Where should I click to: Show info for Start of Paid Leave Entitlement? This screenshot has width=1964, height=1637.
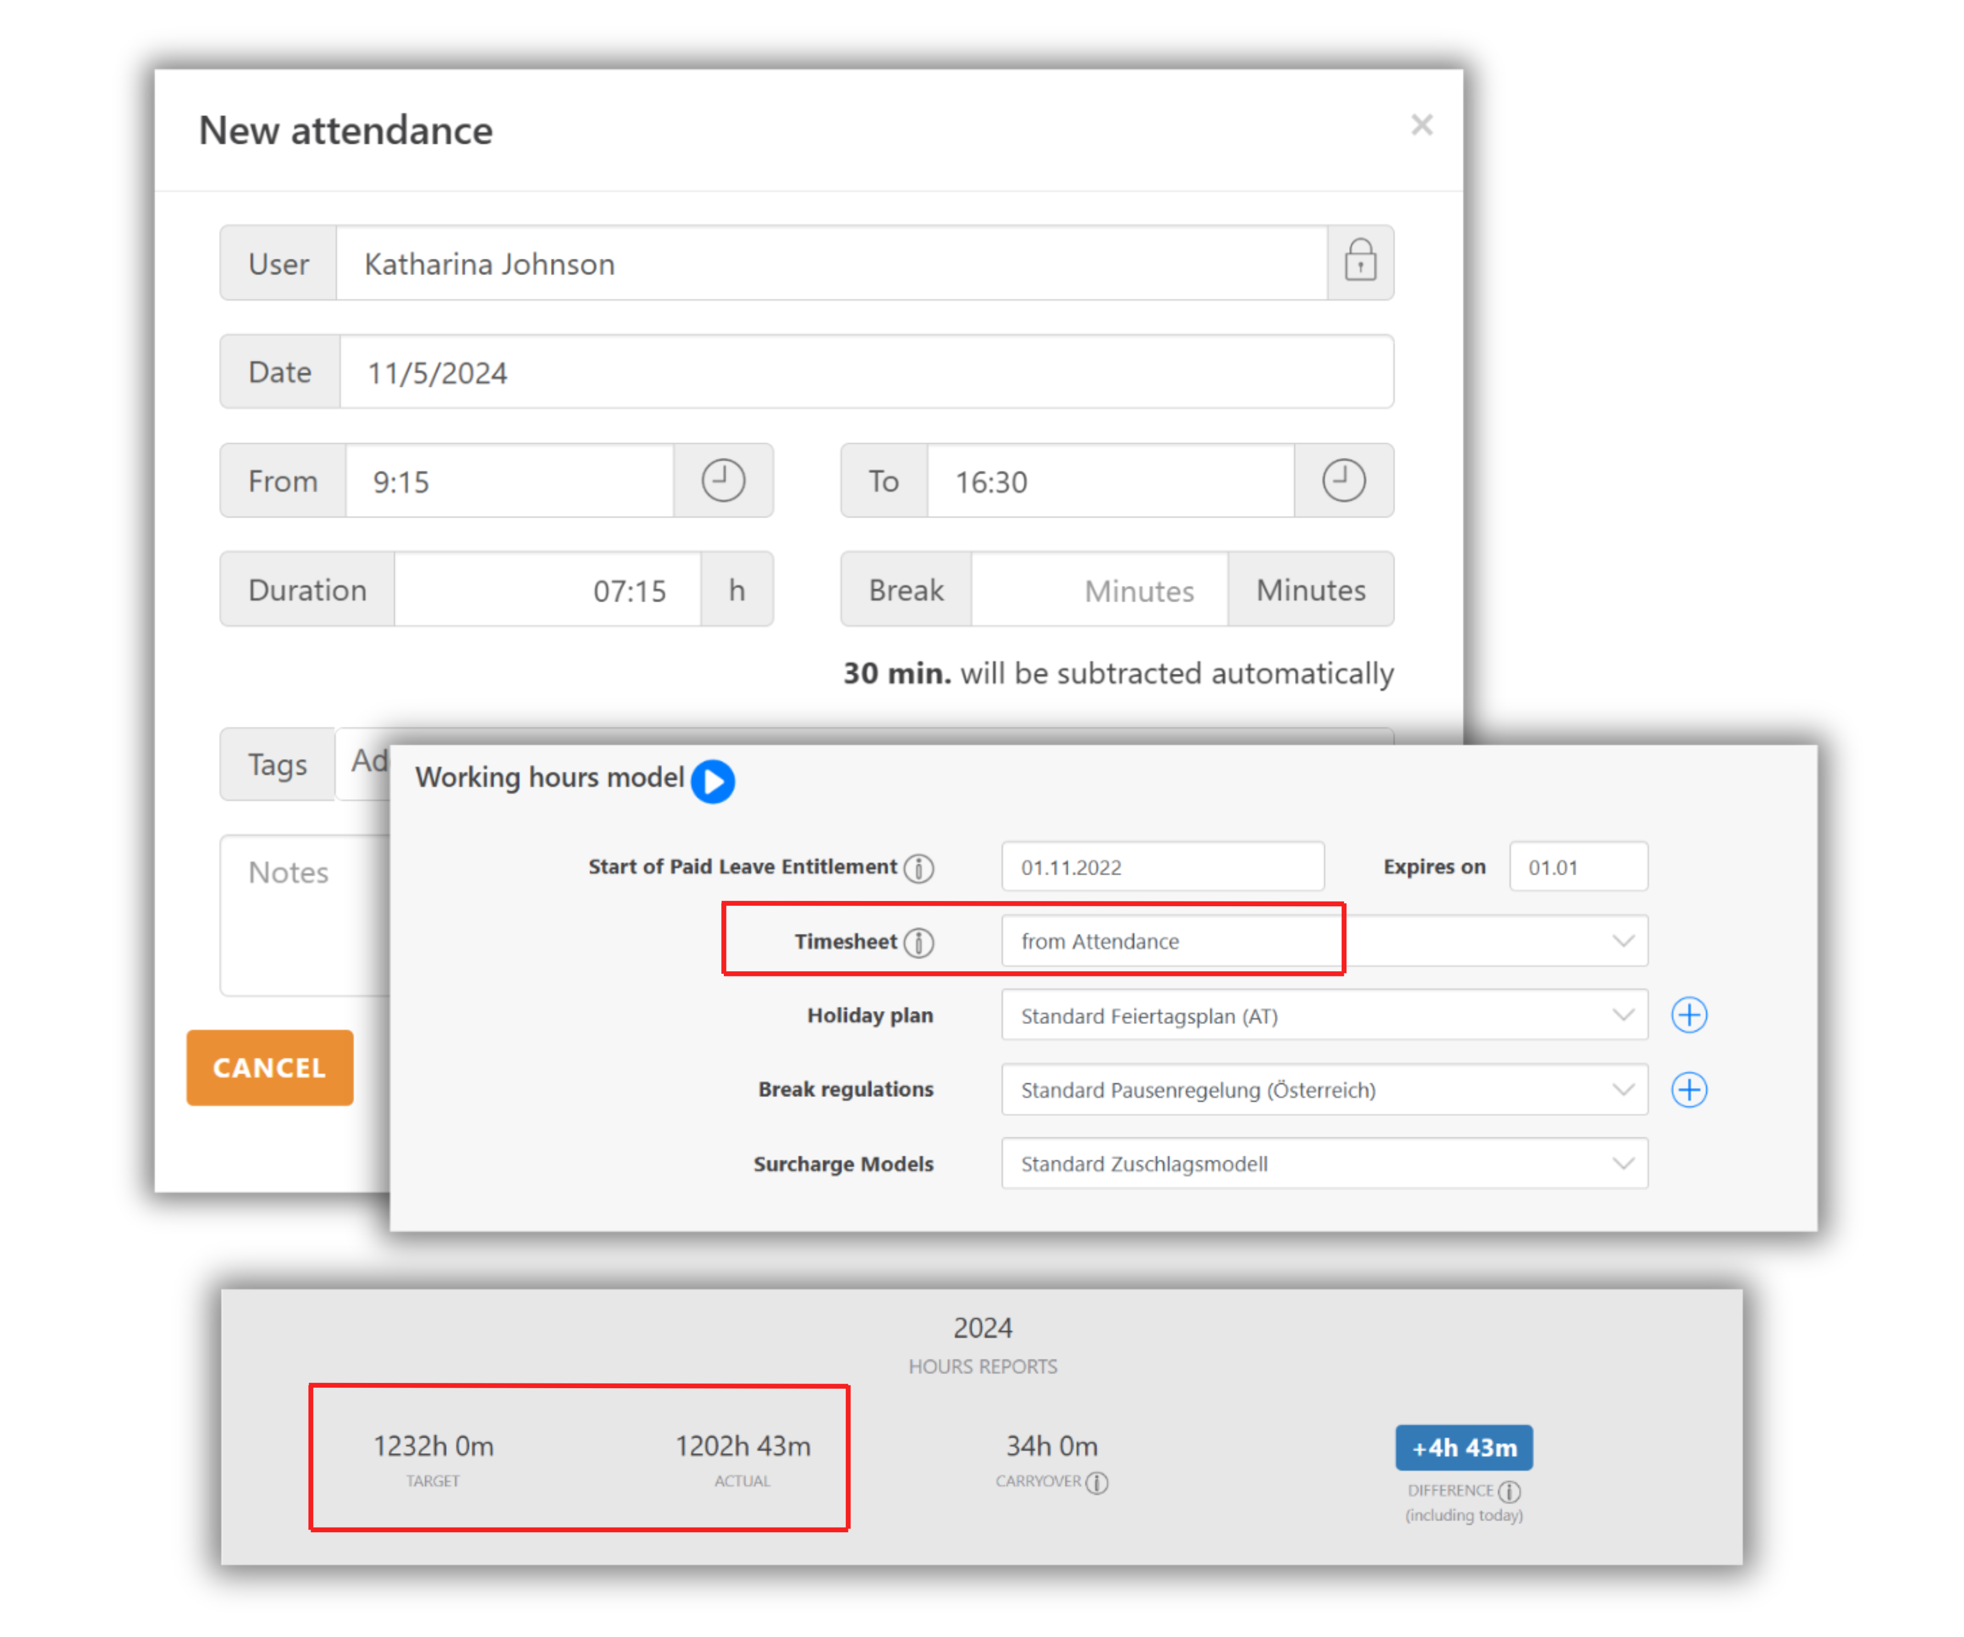[919, 868]
